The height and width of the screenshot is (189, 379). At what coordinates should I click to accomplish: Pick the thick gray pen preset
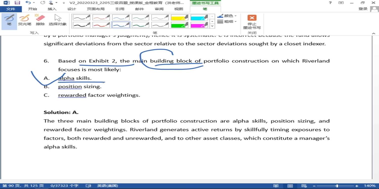pos(160,25)
